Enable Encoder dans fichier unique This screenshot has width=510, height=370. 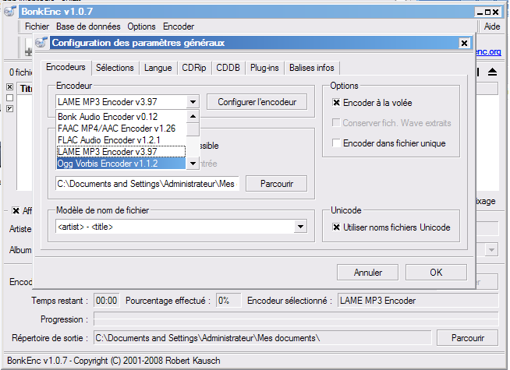point(336,143)
